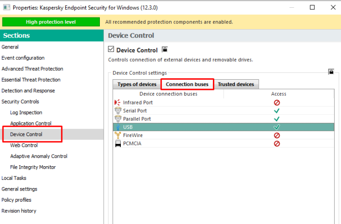Click the PCMCIA card icon

pyautogui.click(x=118, y=143)
